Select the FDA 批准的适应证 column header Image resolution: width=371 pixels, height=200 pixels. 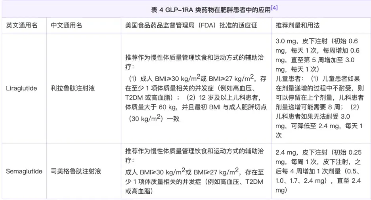pyautogui.click(x=191, y=25)
